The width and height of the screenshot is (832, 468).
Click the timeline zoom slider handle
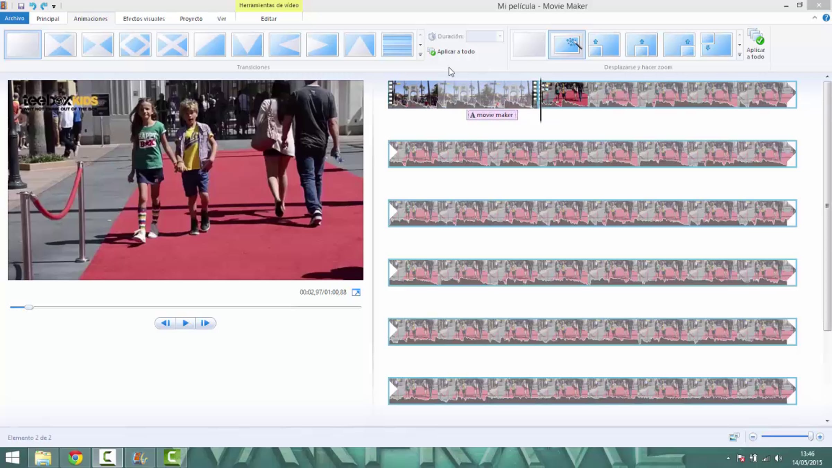point(810,437)
